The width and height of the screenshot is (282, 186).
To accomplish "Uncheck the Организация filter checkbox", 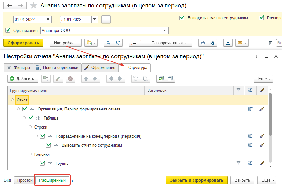I will click(8, 31).
